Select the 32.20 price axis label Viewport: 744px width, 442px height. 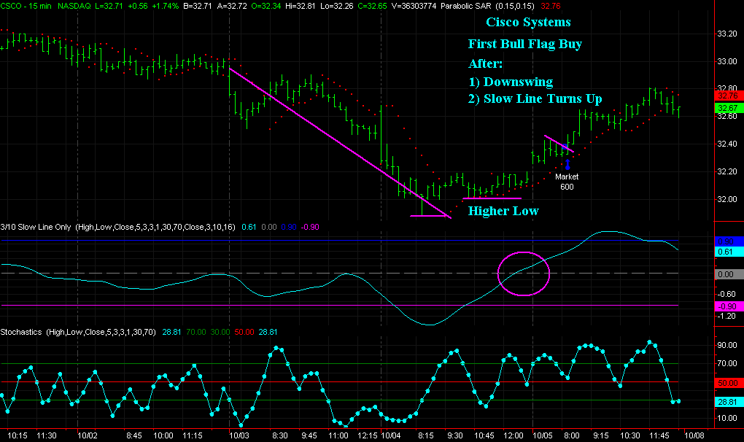pyautogui.click(x=727, y=171)
